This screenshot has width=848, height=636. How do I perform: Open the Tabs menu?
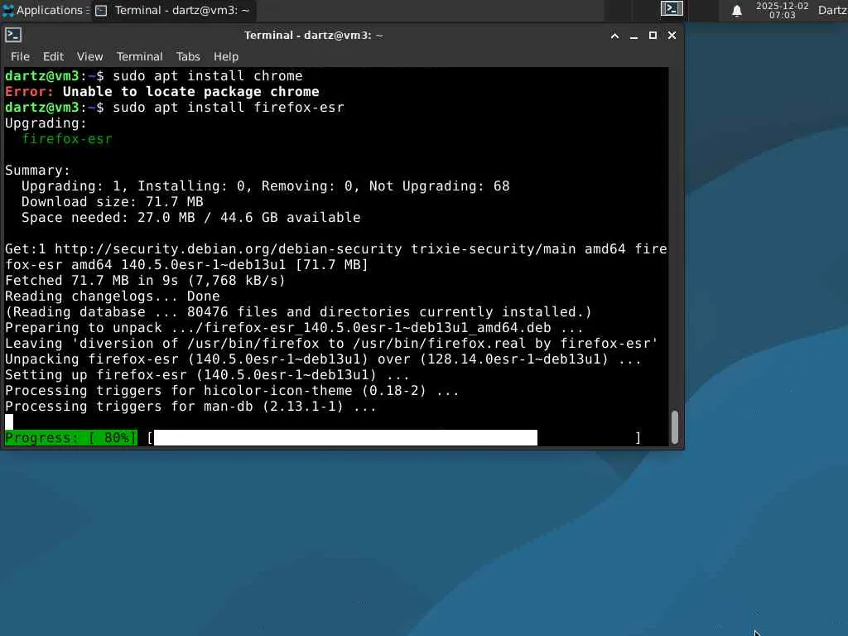click(x=188, y=56)
